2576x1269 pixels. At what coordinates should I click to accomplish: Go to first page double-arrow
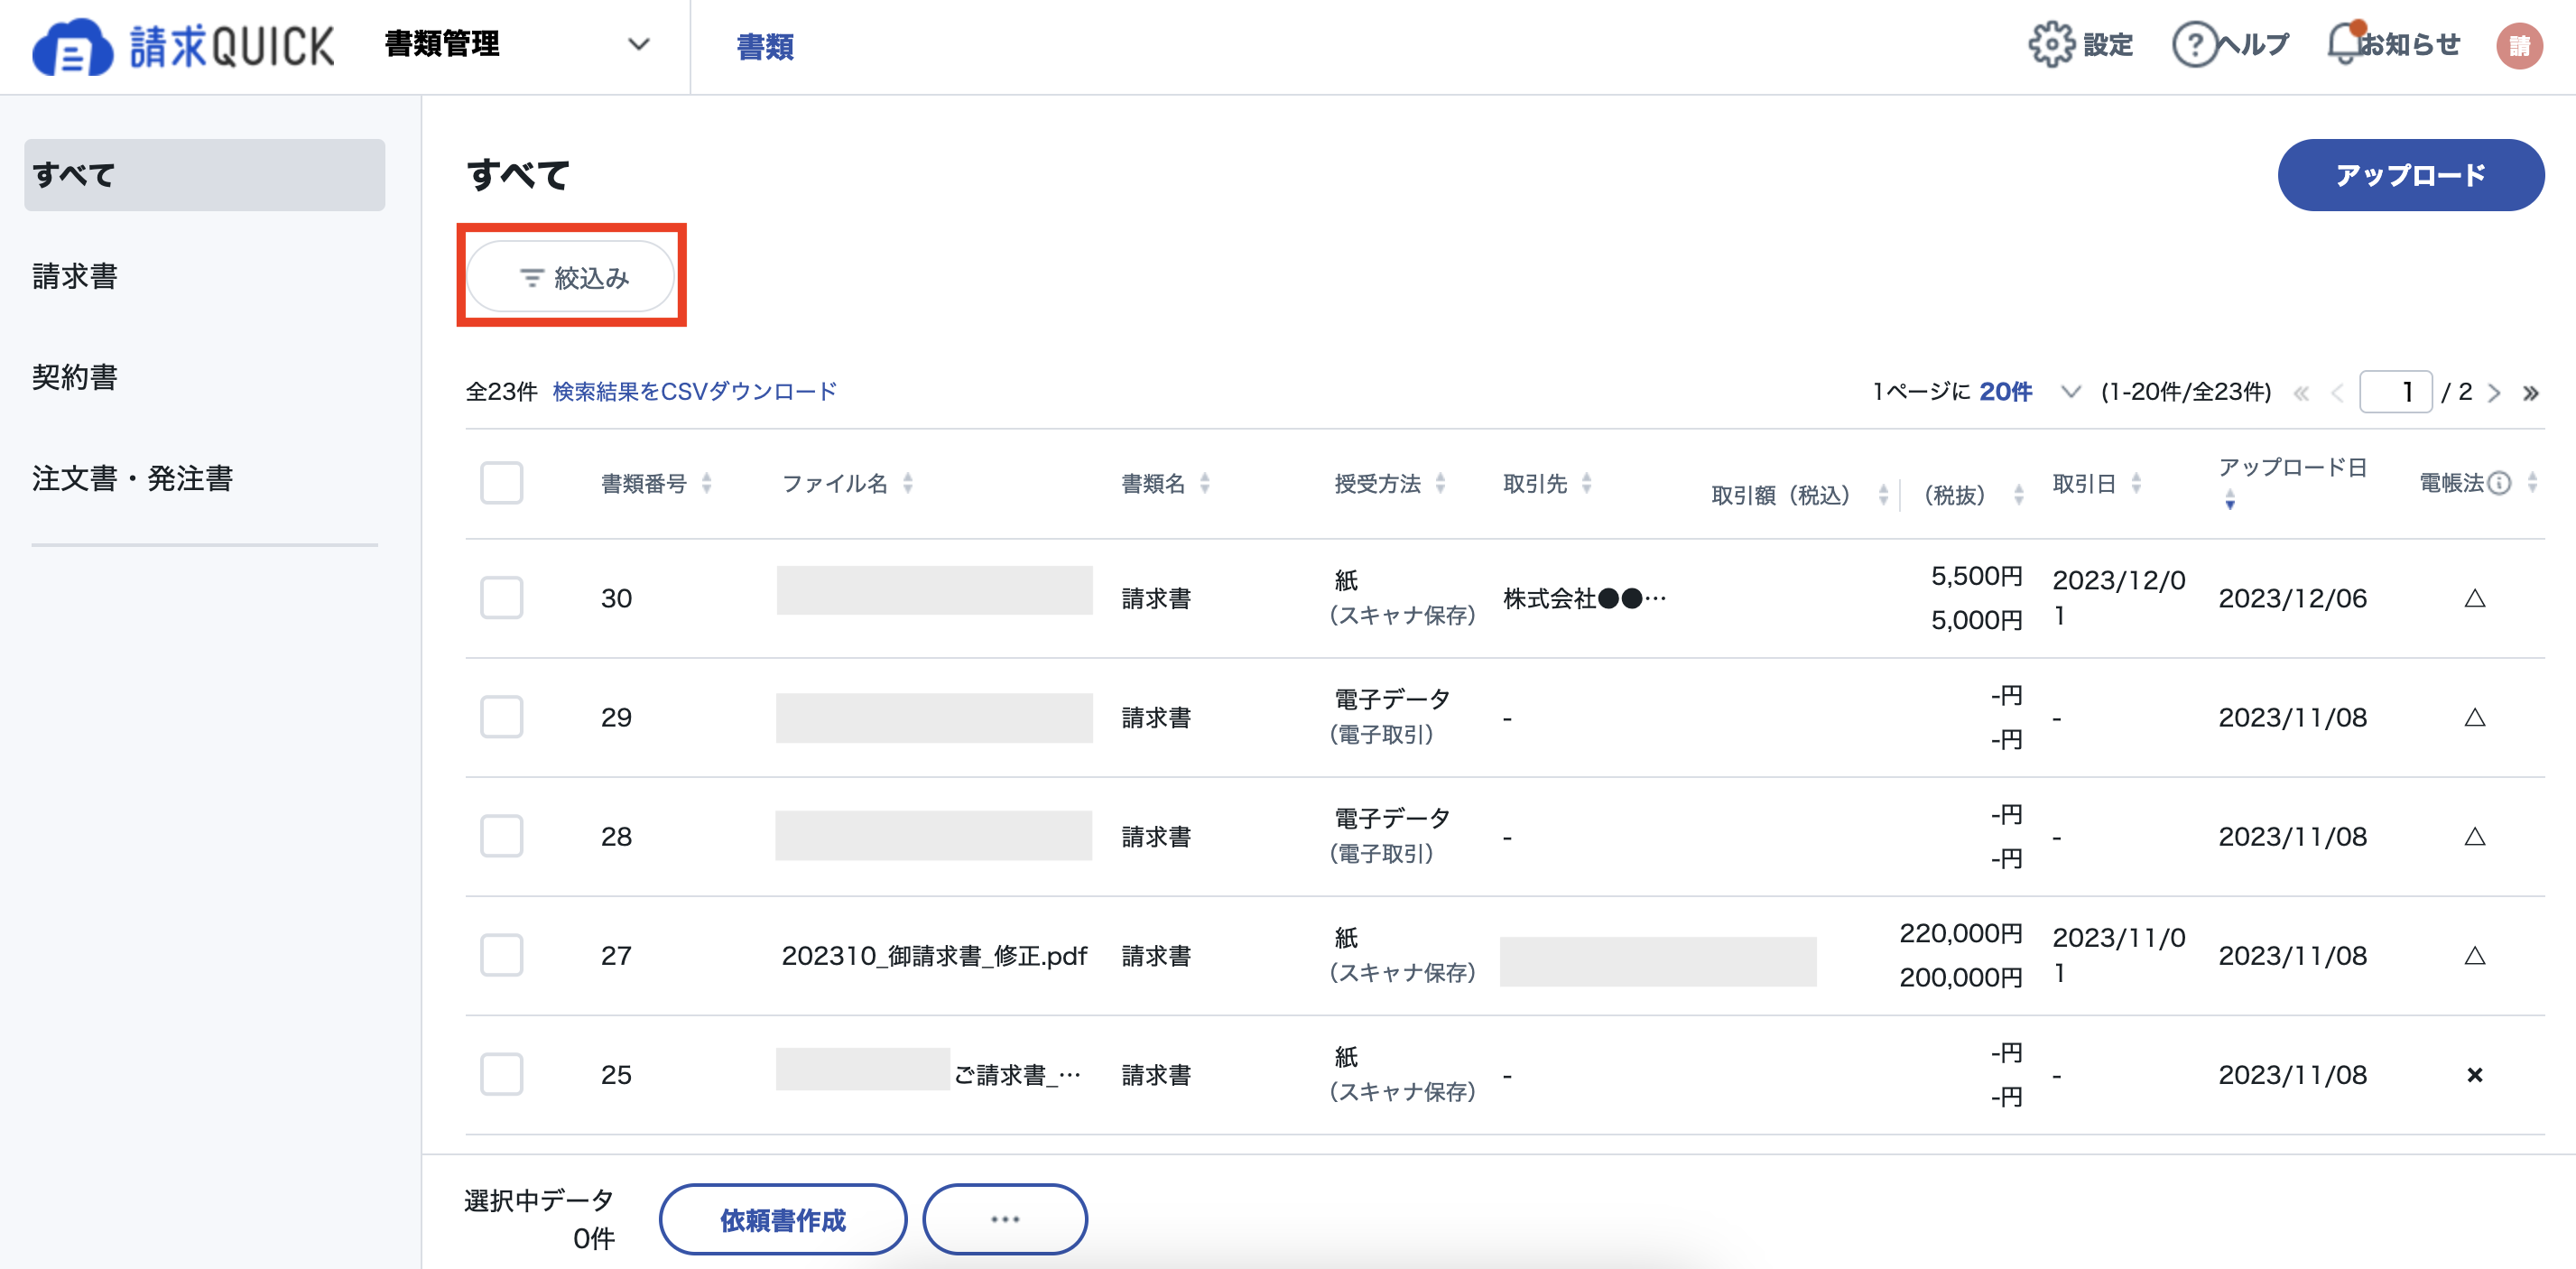2301,393
